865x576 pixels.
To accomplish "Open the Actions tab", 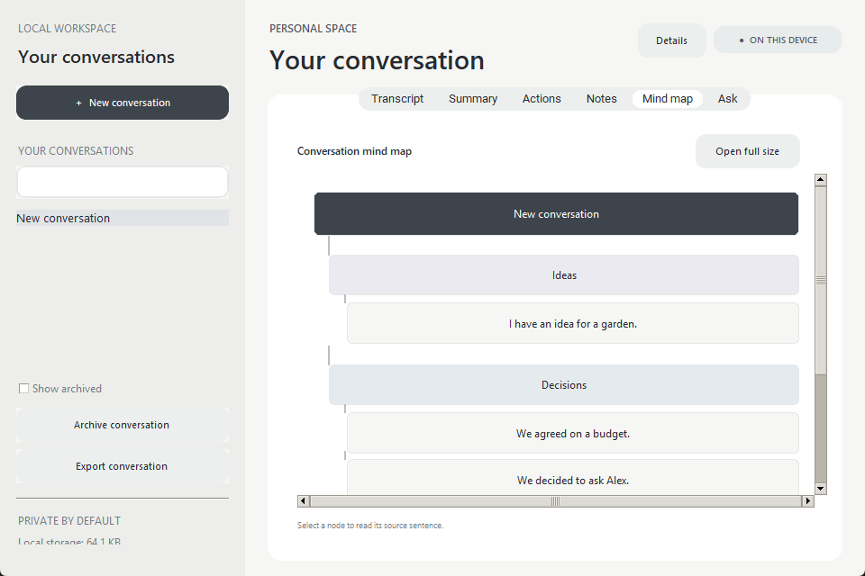I will pyautogui.click(x=542, y=99).
